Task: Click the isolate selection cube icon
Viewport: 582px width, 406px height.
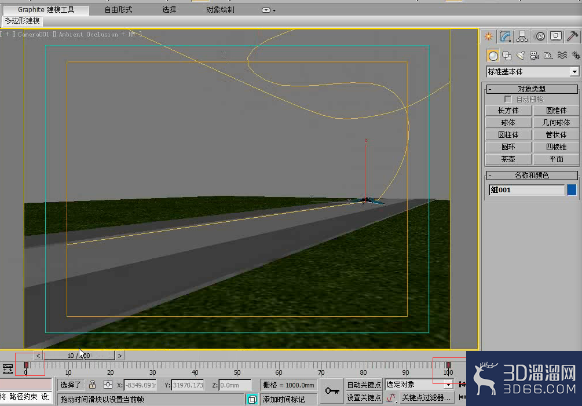Action: [x=252, y=399]
